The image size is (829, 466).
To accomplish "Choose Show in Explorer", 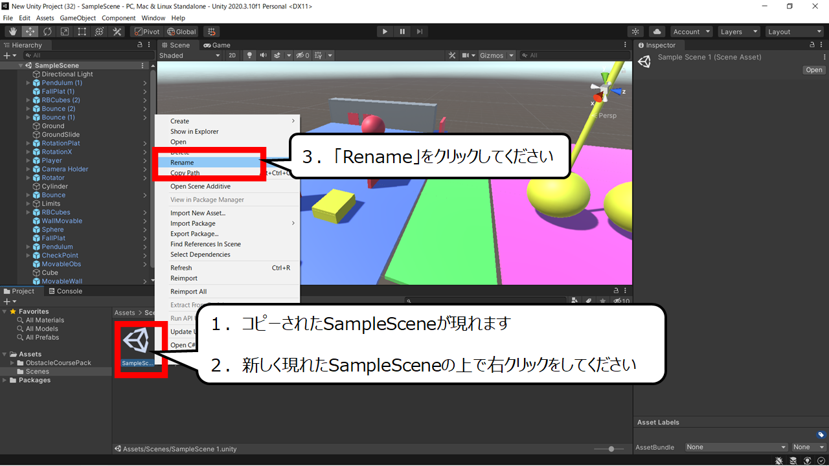I will pos(194,131).
